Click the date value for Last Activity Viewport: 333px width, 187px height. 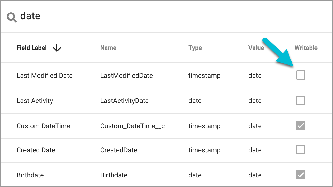(255, 101)
